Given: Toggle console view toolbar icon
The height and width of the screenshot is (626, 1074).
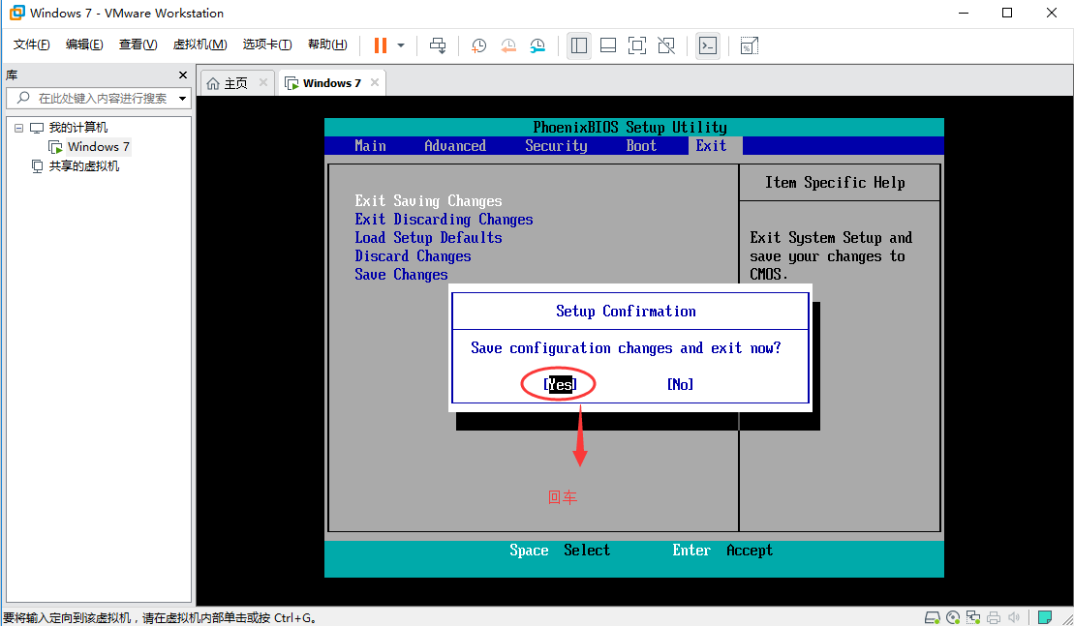Looking at the screenshot, I should (708, 45).
